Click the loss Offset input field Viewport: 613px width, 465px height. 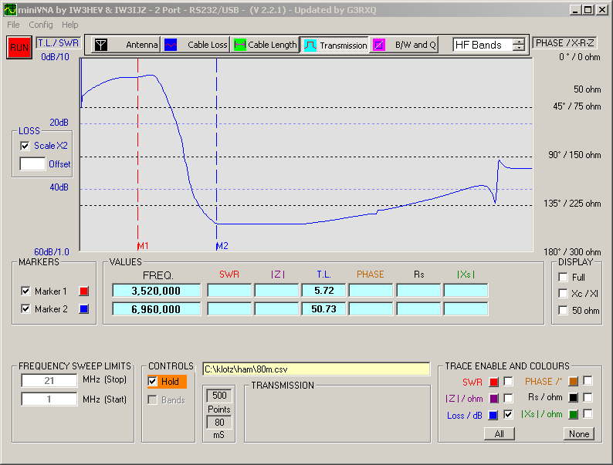pyautogui.click(x=33, y=163)
